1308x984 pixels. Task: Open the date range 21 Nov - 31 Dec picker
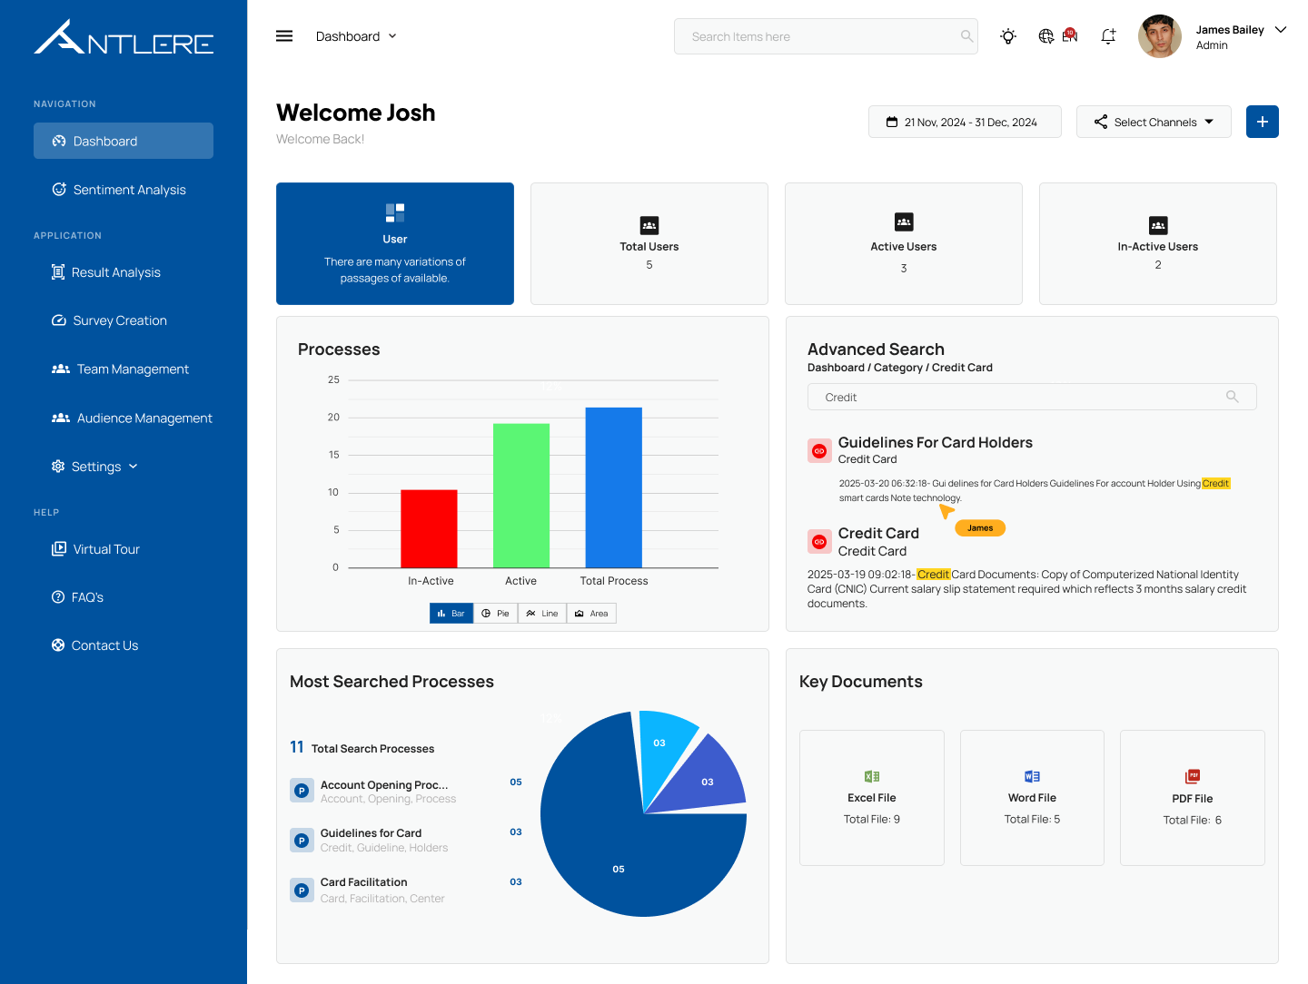(x=965, y=121)
